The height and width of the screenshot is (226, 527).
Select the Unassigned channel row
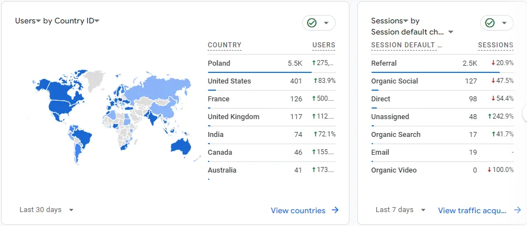click(x=442, y=117)
